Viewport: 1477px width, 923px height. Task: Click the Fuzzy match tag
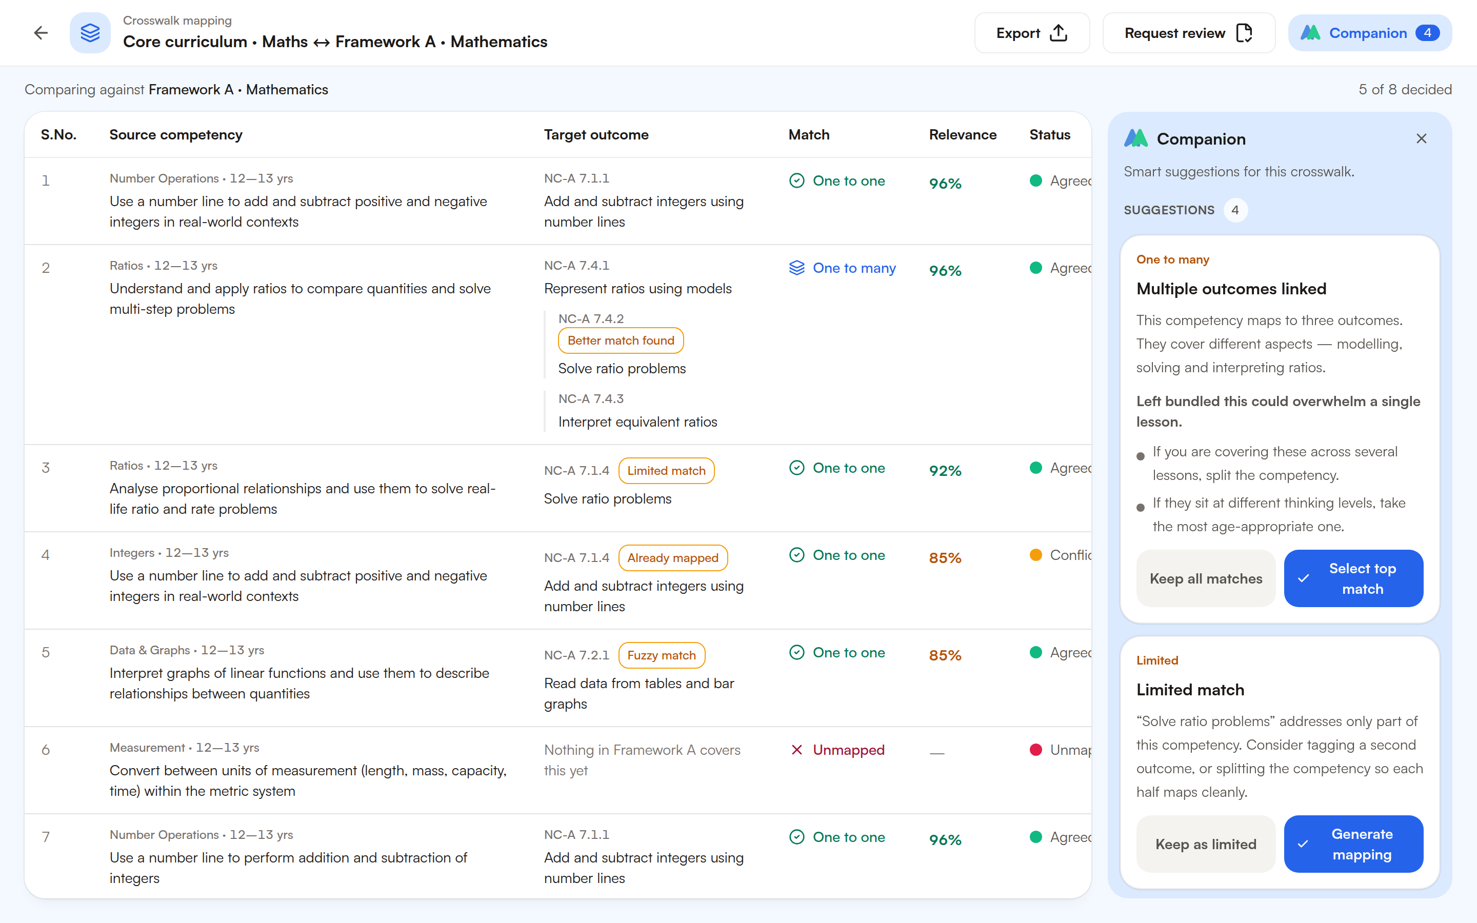(x=662, y=655)
